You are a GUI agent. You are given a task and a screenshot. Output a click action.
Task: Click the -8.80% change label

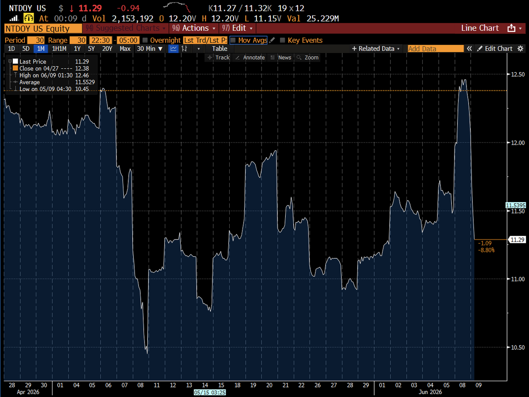point(486,250)
